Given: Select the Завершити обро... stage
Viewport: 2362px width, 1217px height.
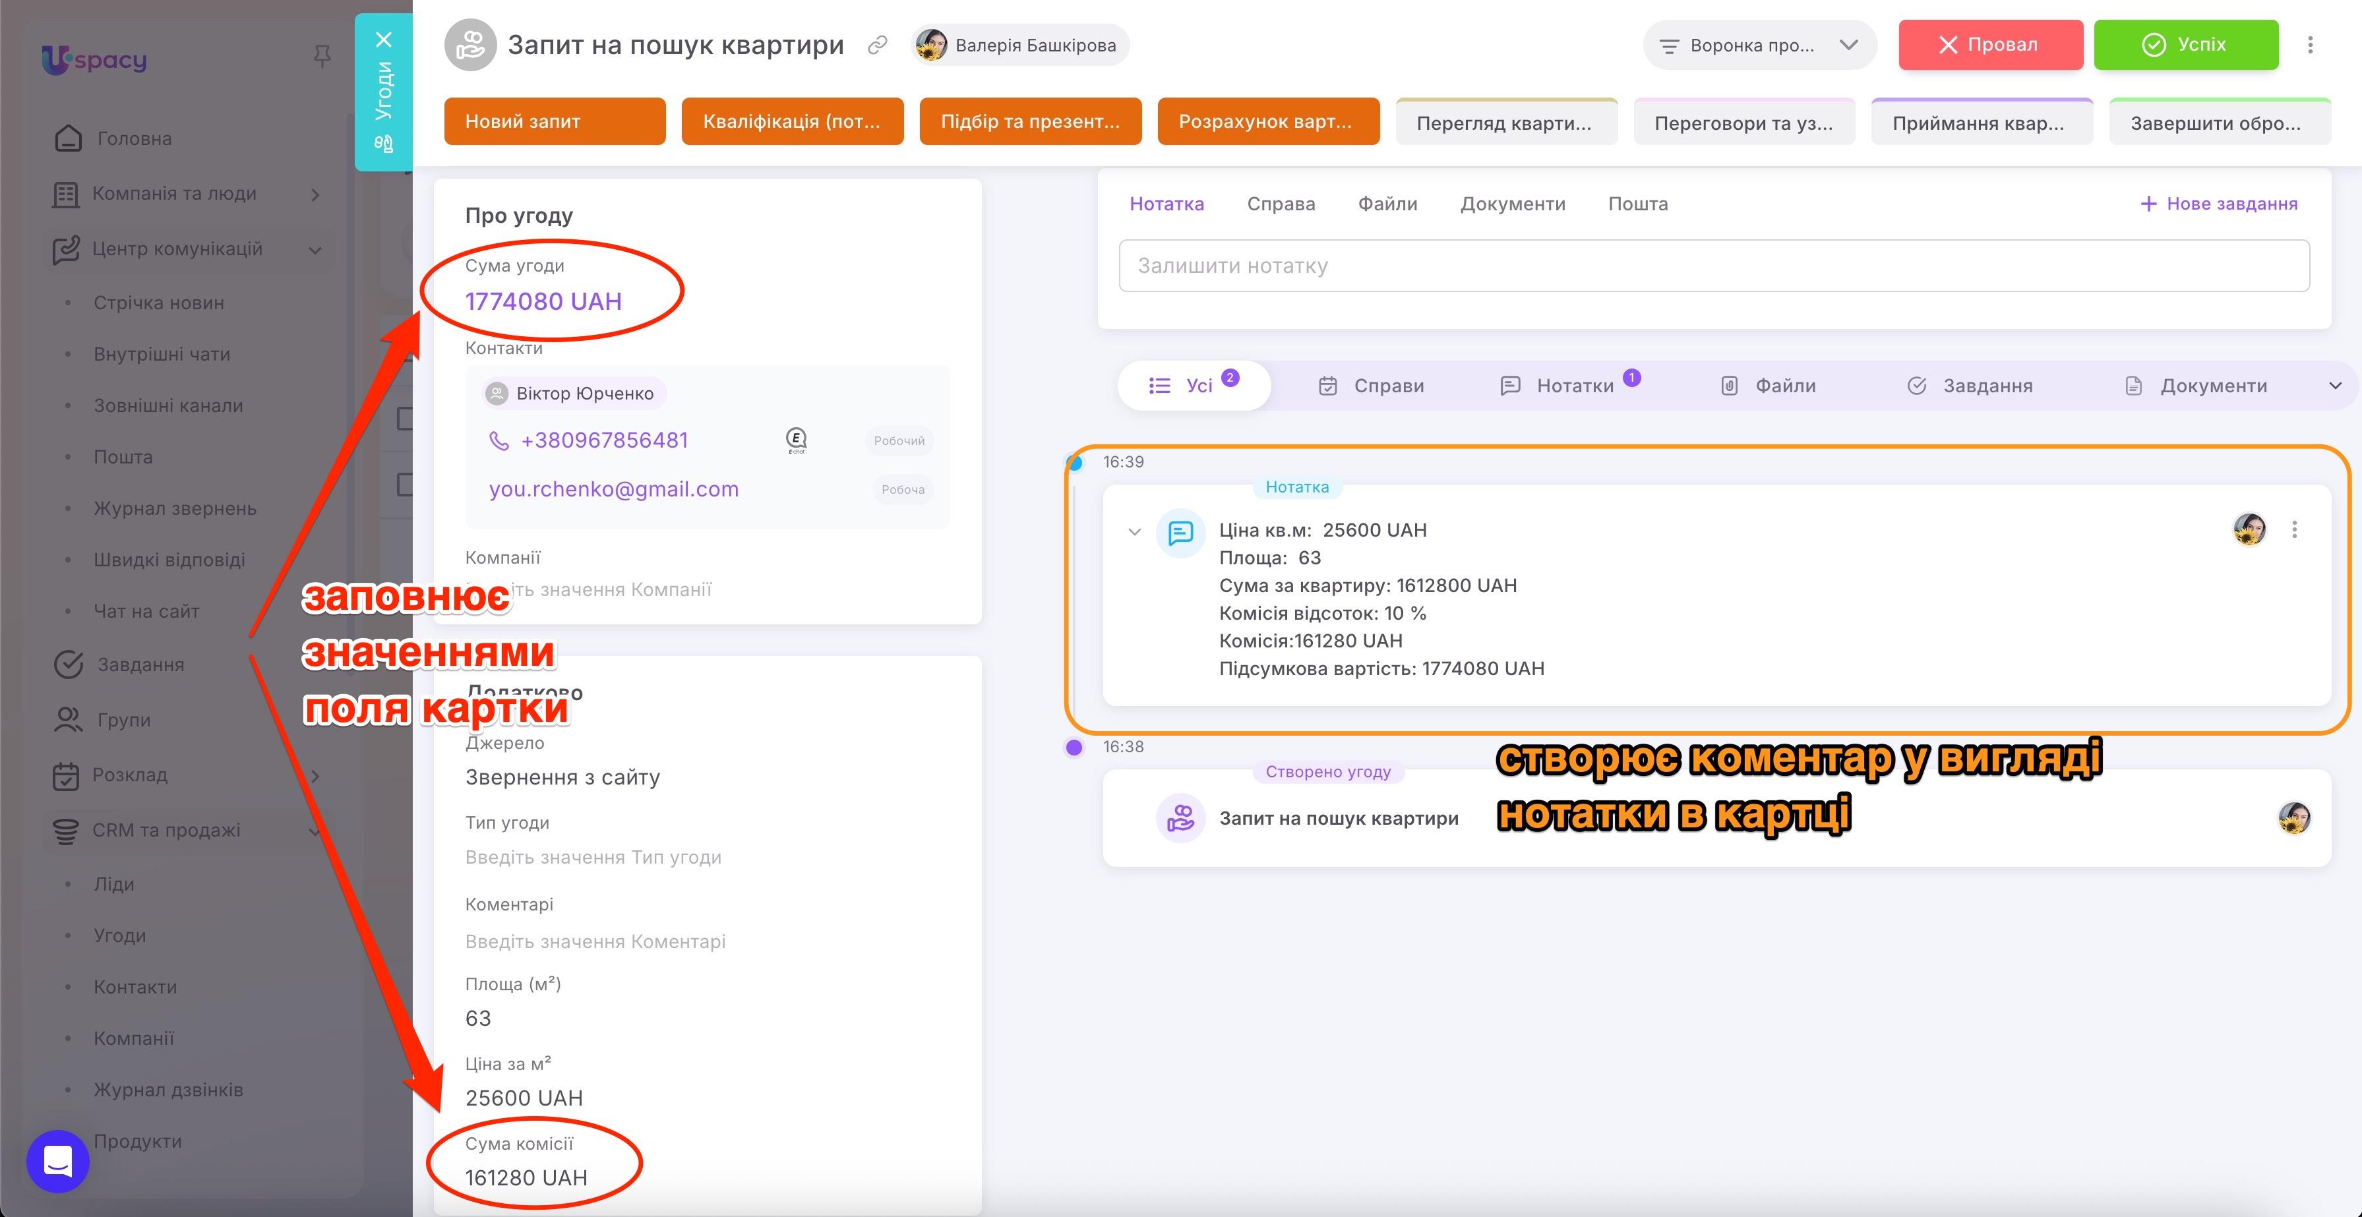Looking at the screenshot, I should pyautogui.click(x=2220, y=121).
